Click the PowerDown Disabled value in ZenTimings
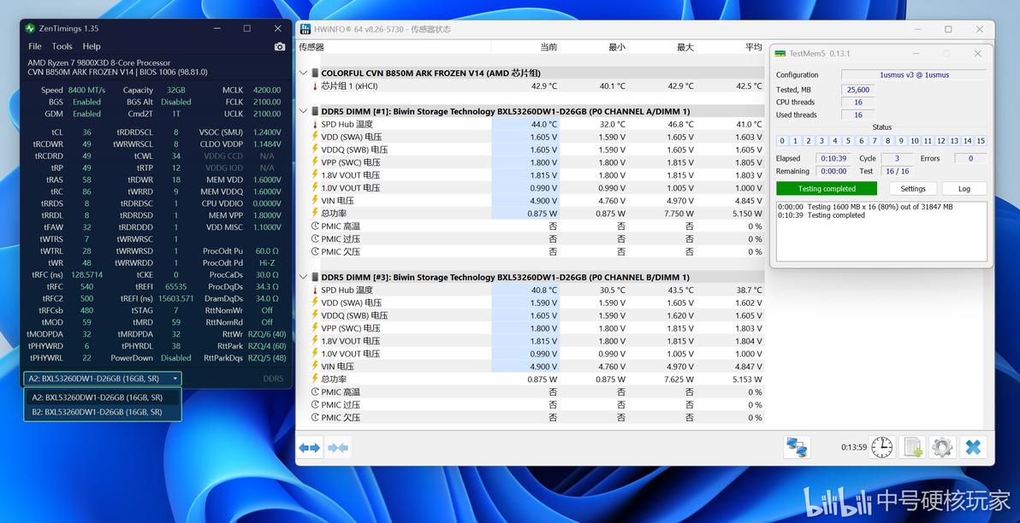Screen dimensions: 1020x523 176,358
